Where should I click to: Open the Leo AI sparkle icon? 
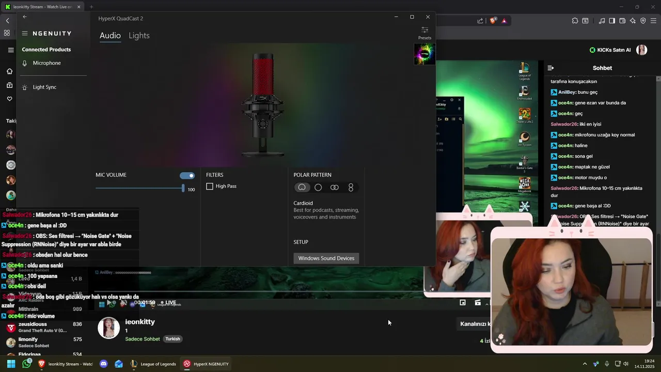coord(633,21)
